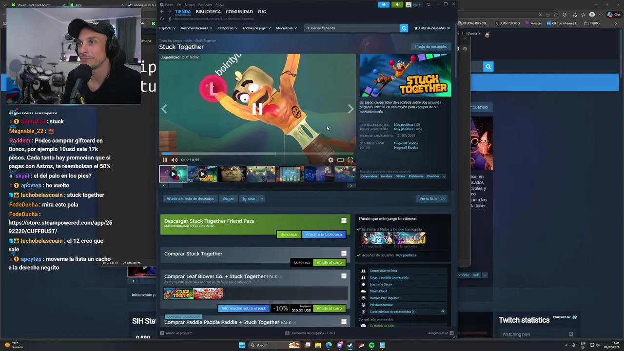Add Stuck Together $6.59 to cart
Viewport: 624px width, 351px height.
[x=330, y=263]
